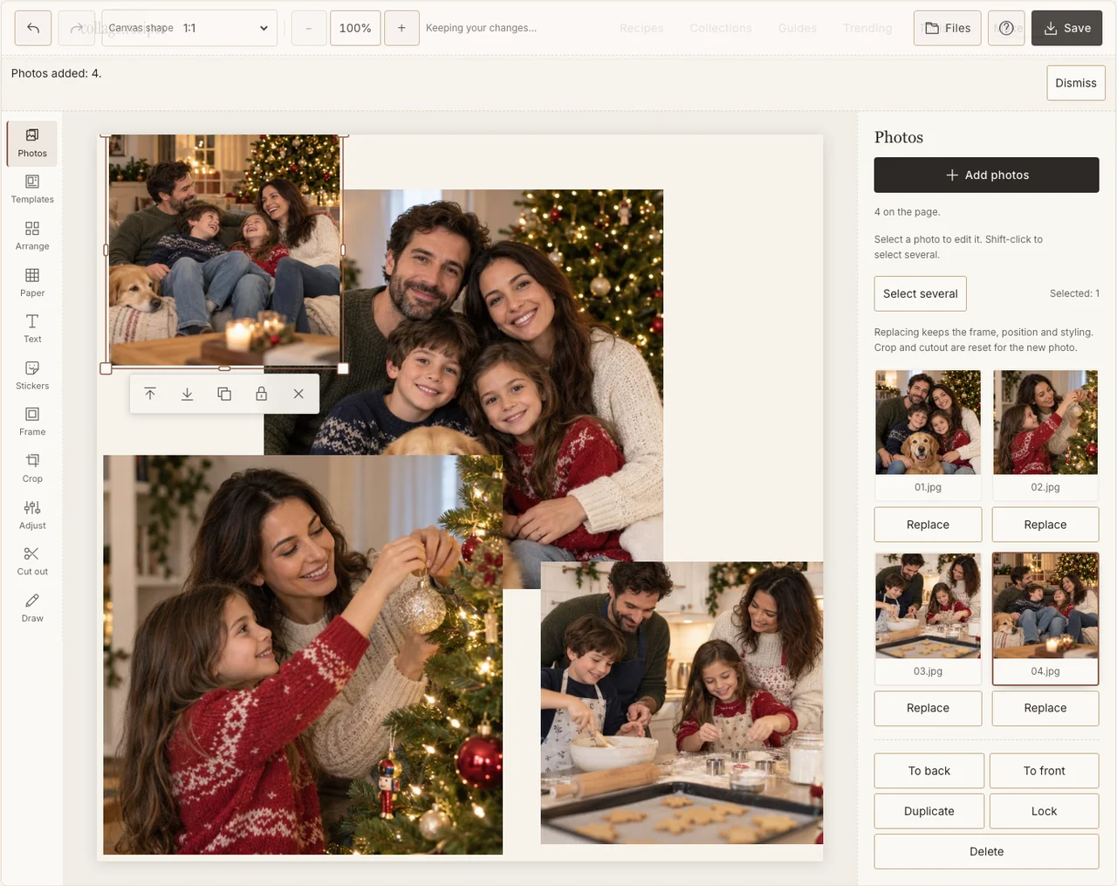Click the send-to-back icon in floating toolbar
1117x886 pixels.
187,394
